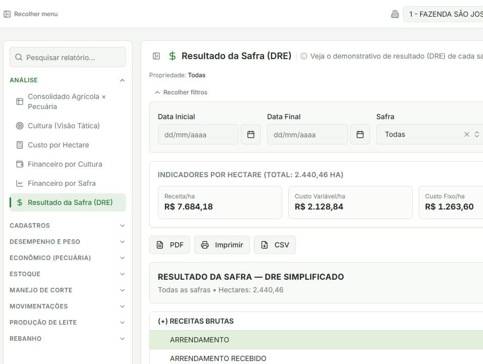Click the Custo Variável/ha value R$ 2.128,84
Image resolution: width=483 pixels, height=364 pixels.
pos(319,206)
